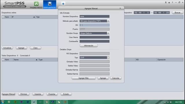185x104 pixels.
Task: Toggle select-all checkbox in online devices header
Action: click(3, 17)
